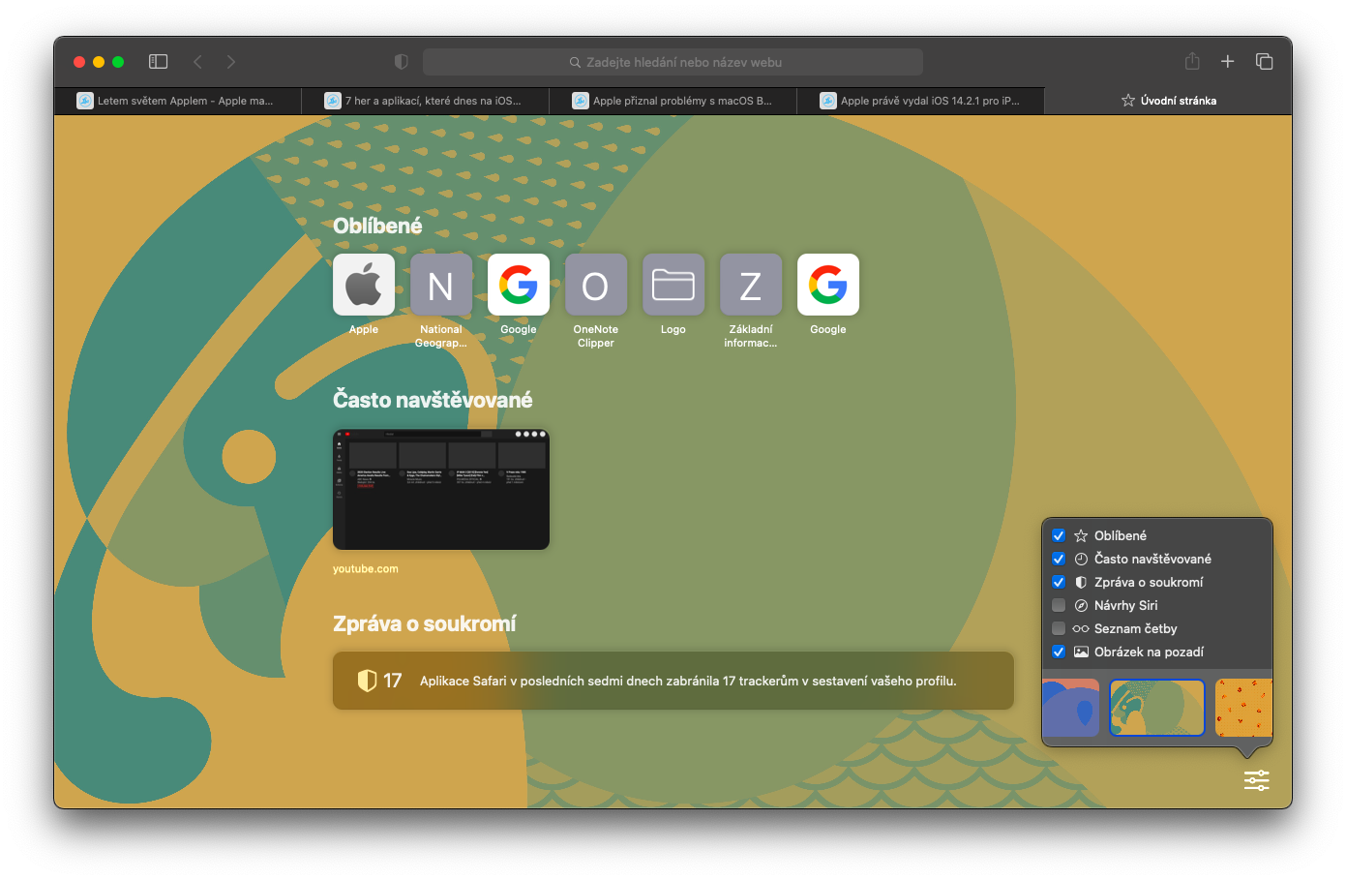Enable the Seznam četby checkbox
This screenshot has height=880, width=1346.
(x=1059, y=628)
